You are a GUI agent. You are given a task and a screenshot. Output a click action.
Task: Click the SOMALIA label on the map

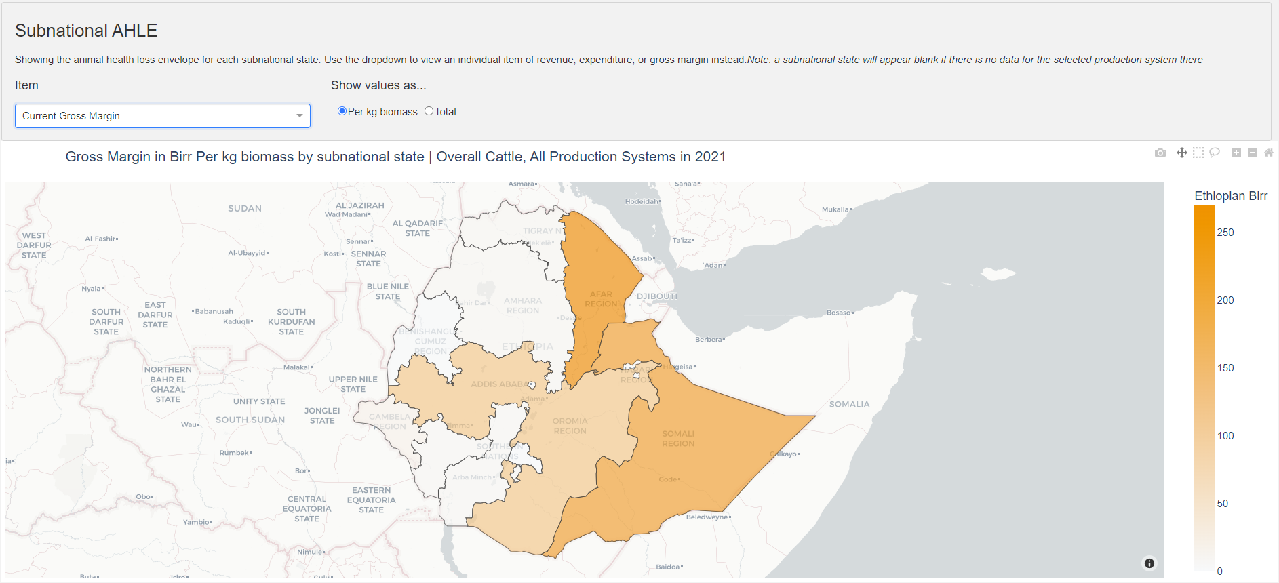pos(849,404)
